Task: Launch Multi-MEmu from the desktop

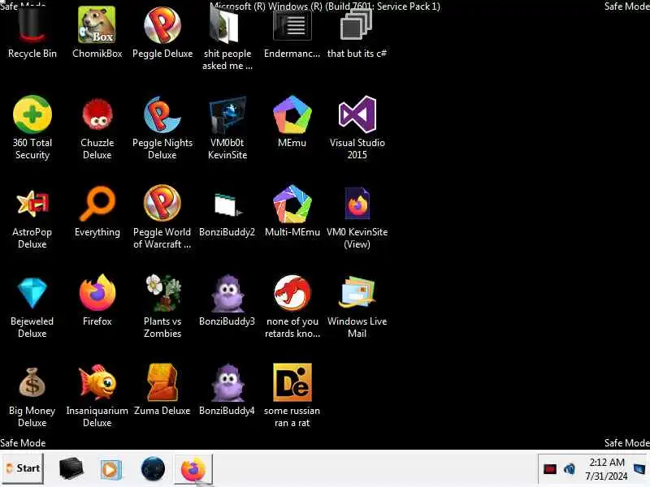Action: pyautogui.click(x=292, y=204)
